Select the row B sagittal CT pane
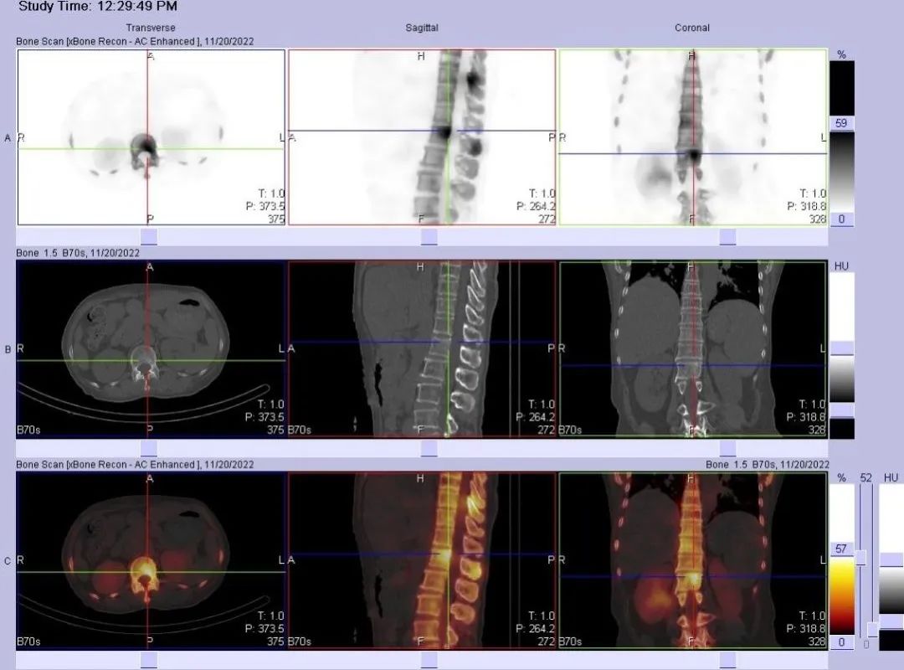This screenshot has width=904, height=670. [x=422, y=349]
